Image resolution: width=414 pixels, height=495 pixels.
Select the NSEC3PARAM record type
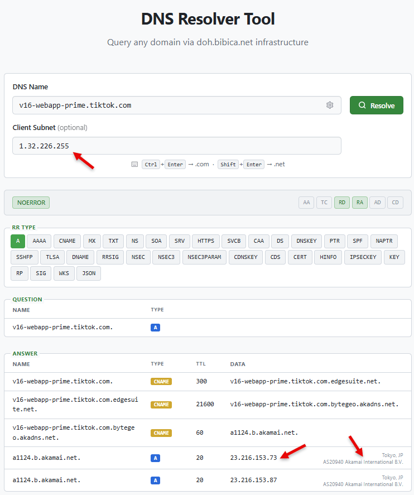tap(204, 257)
